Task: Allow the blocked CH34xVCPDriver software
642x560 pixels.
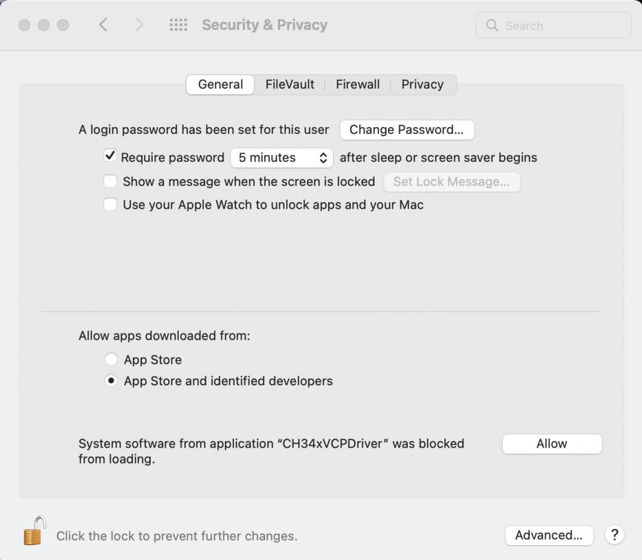Action: click(x=552, y=444)
